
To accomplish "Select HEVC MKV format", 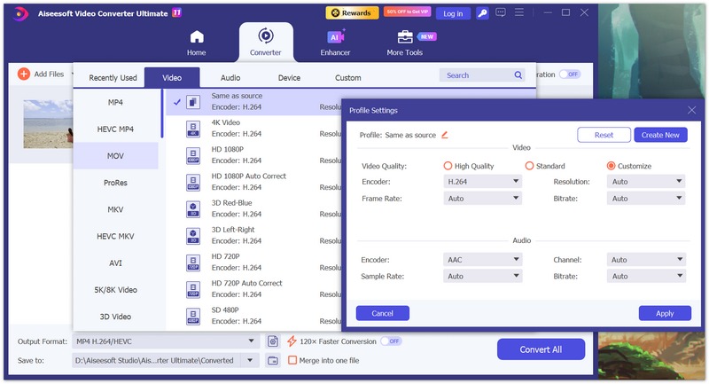I will coord(115,236).
